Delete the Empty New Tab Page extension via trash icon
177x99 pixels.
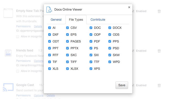click(x=159, y=11)
